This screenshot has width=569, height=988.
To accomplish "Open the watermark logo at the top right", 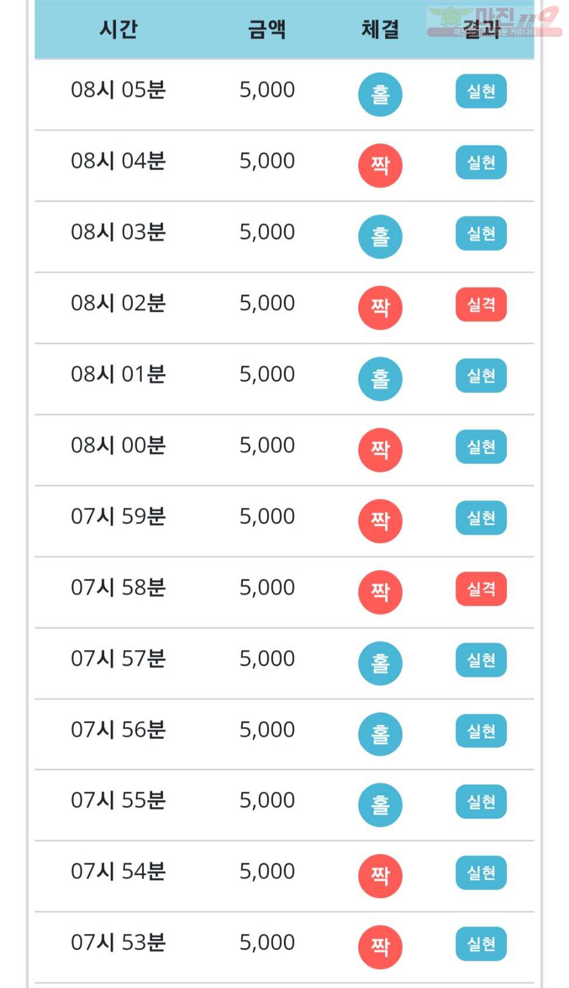I will pyautogui.click(x=495, y=22).
